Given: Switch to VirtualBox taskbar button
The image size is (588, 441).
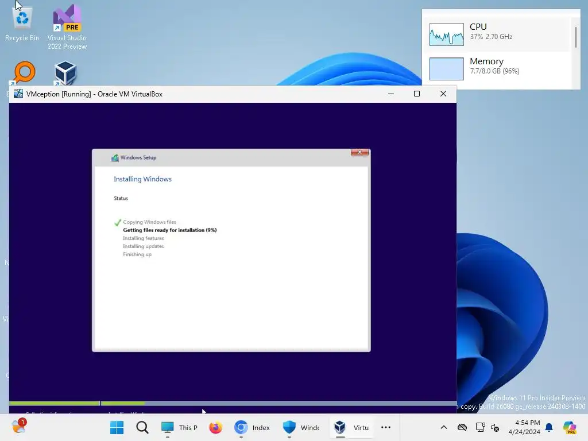Looking at the screenshot, I should click(x=351, y=427).
